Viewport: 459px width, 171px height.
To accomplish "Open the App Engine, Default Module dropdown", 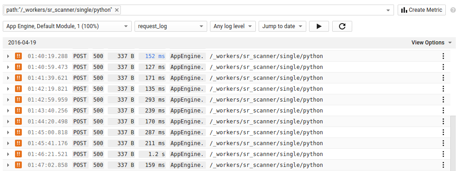I will coord(67,26).
